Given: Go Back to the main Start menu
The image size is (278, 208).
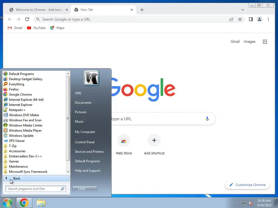Looking at the screenshot, I should tap(36, 178).
